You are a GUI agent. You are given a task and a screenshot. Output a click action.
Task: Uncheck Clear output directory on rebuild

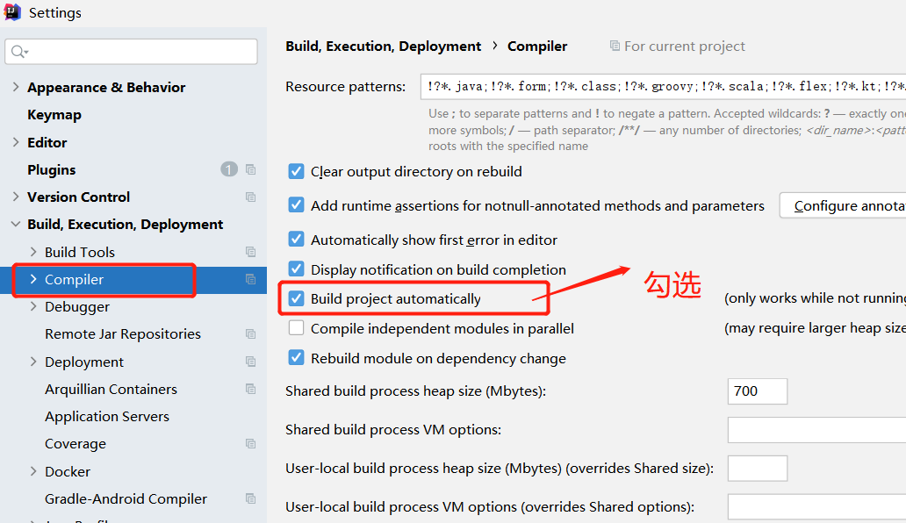pyautogui.click(x=297, y=172)
